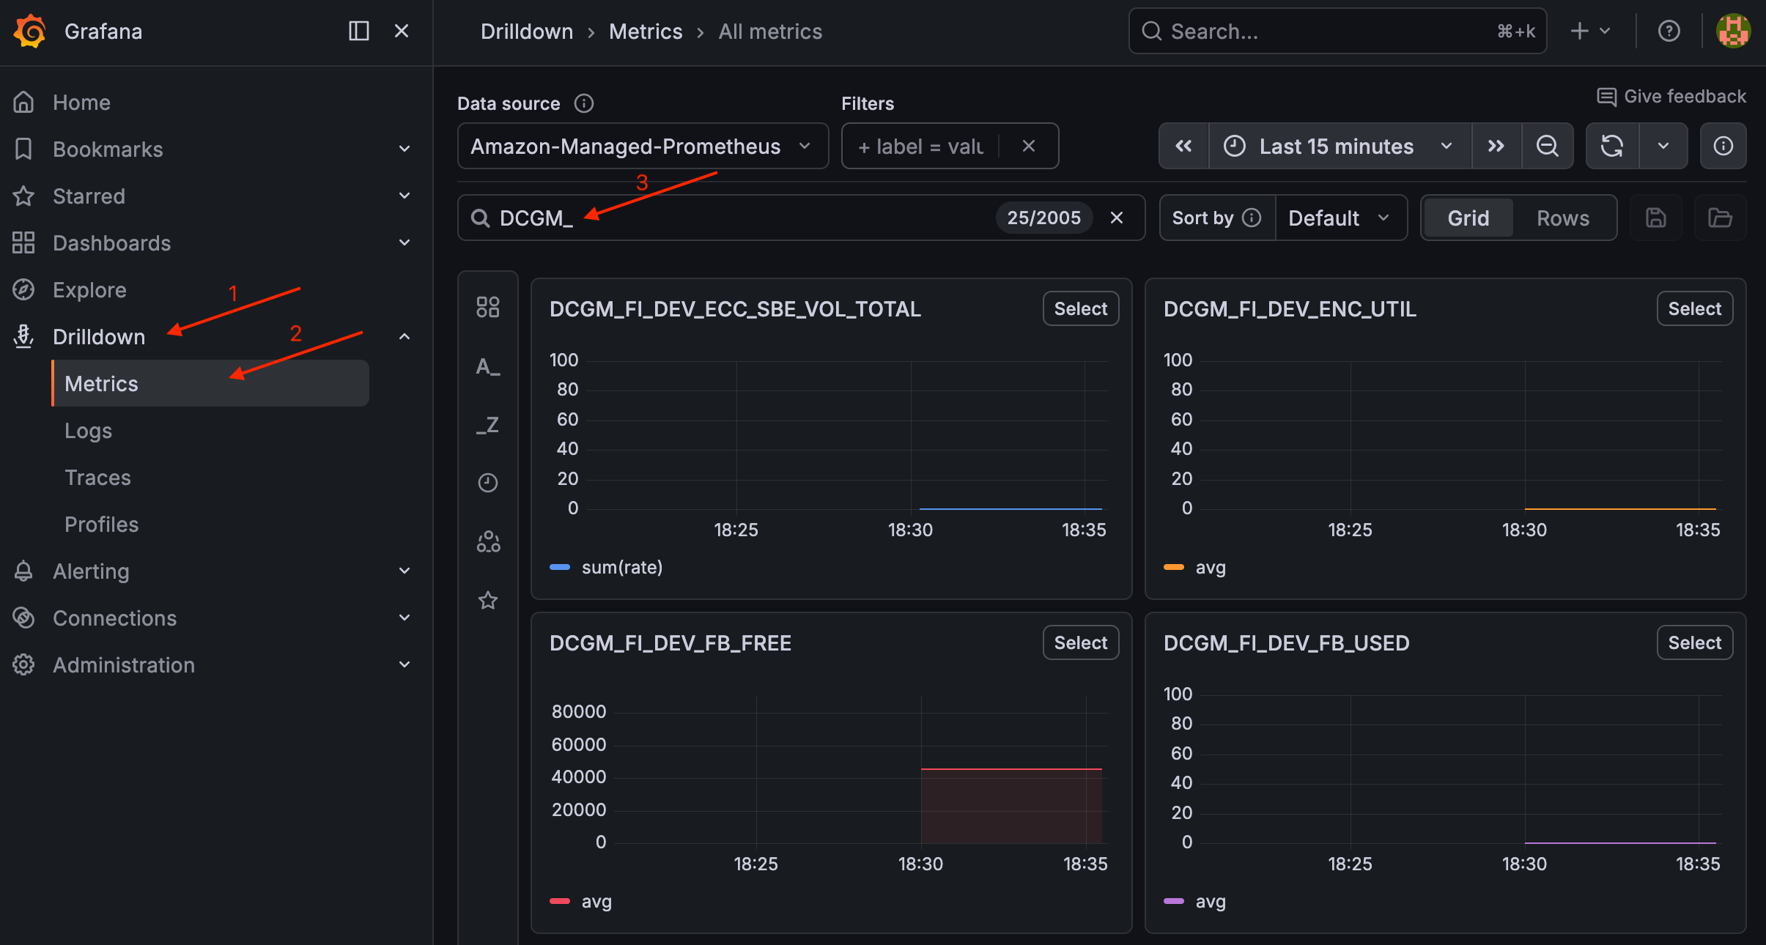Image resolution: width=1766 pixels, height=945 pixels.
Task: Click the Metrics breadcrumb link
Action: pos(646,31)
